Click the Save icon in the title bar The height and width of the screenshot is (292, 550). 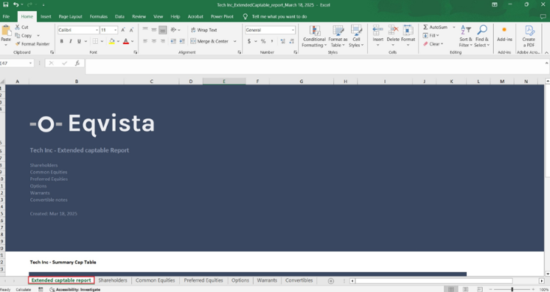[x=6, y=4]
